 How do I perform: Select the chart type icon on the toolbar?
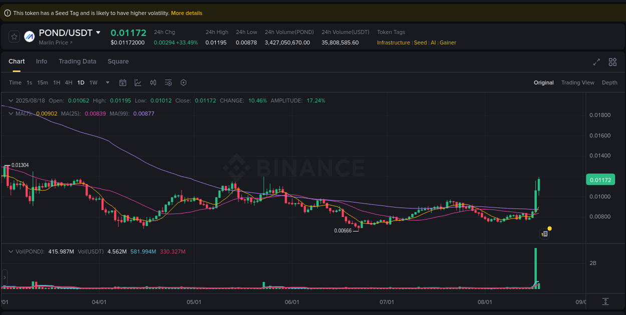click(x=138, y=82)
